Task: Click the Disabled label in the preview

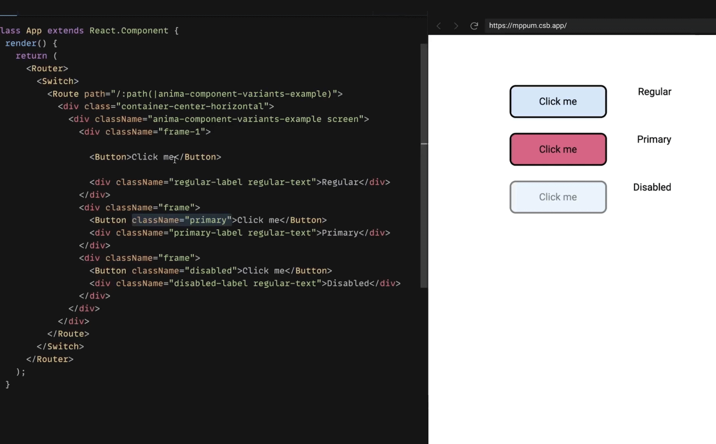Action: click(x=652, y=187)
